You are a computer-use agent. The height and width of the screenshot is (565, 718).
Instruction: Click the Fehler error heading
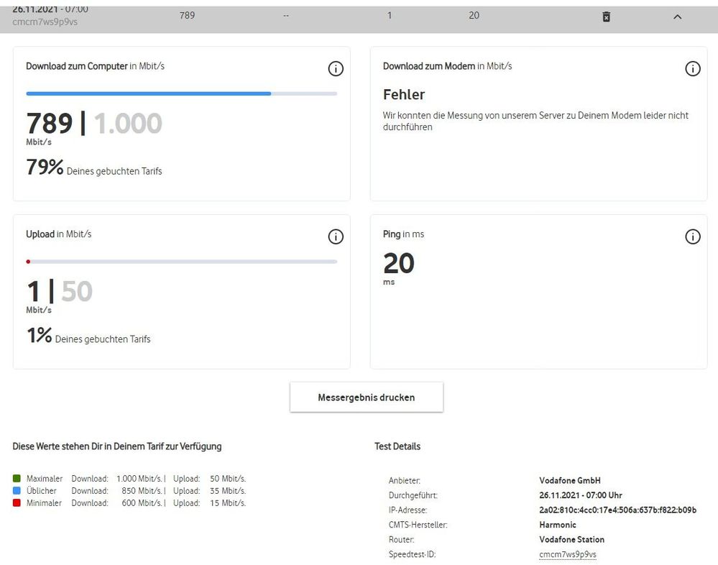tap(404, 95)
